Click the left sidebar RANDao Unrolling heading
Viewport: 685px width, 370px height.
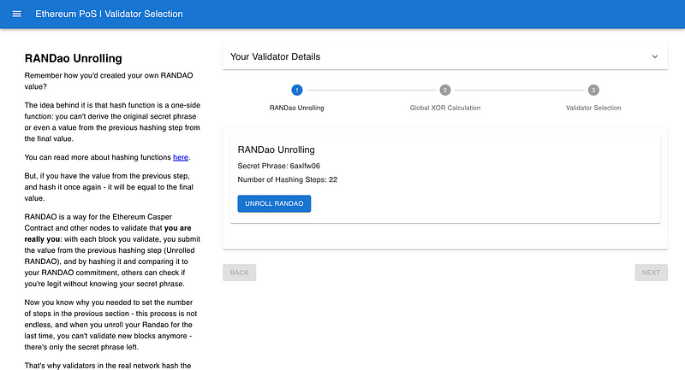coord(74,59)
